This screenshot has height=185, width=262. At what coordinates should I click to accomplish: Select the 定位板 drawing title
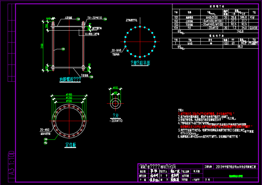(71, 145)
